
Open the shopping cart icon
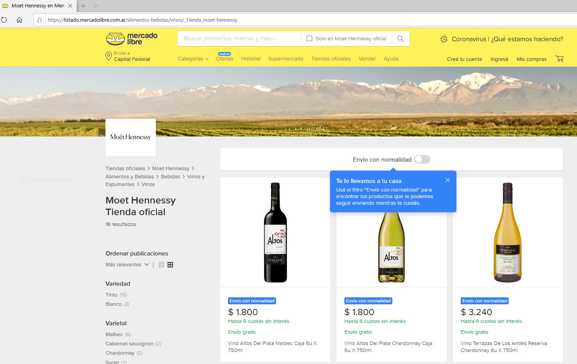pyautogui.click(x=560, y=59)
